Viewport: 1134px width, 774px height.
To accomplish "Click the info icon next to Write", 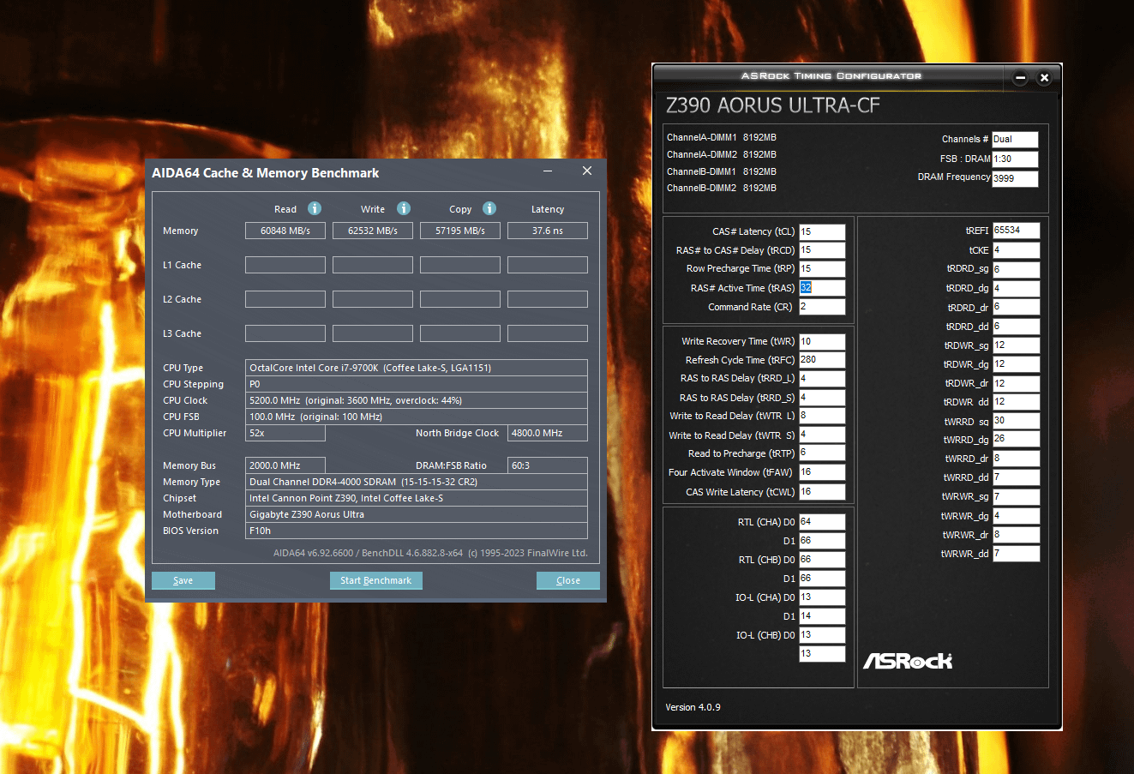I will coord(404,208).
